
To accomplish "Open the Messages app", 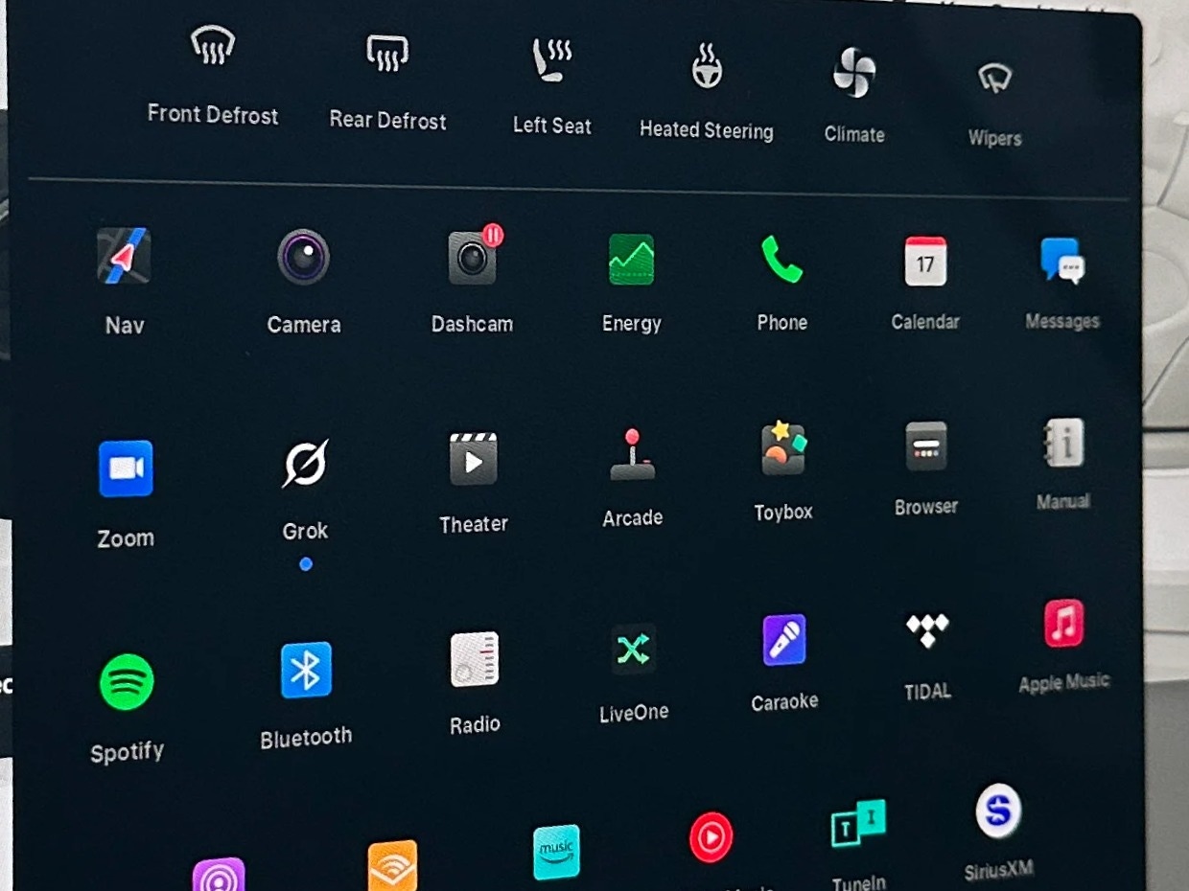I will (1062, 260).
